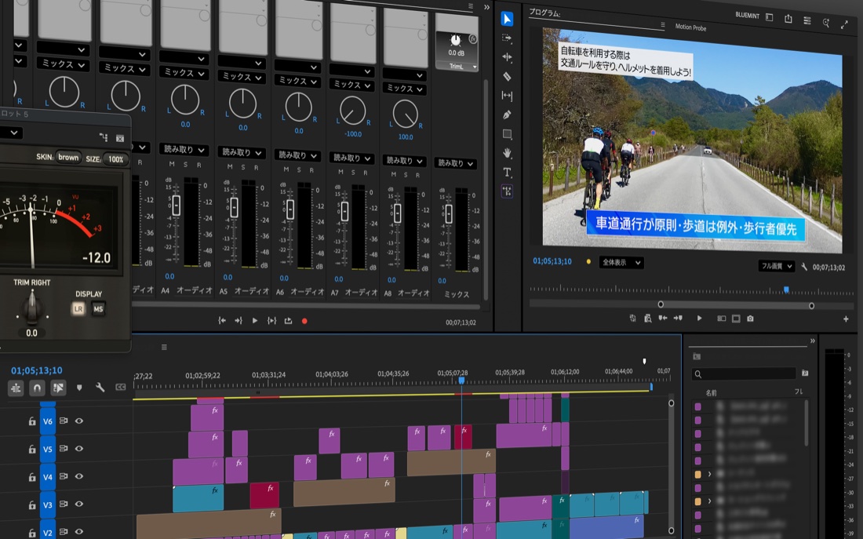The width and height of the screenshot is (863, 539).
Task: Open the Program Monitor panel menu
Action: coord(663,25)
